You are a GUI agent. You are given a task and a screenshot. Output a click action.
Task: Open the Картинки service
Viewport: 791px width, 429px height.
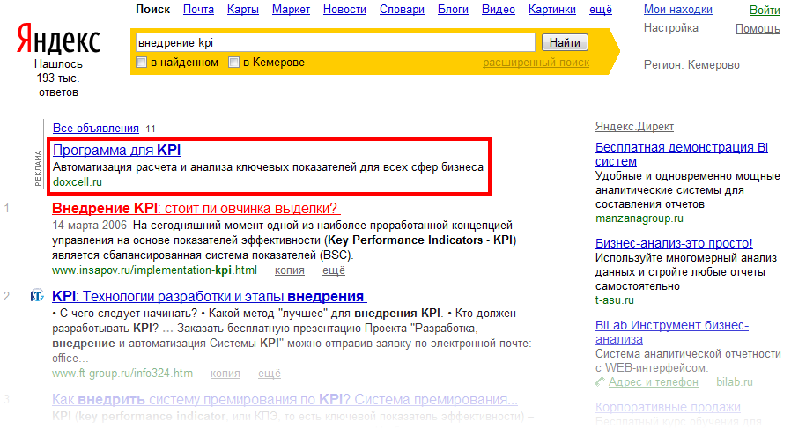[552, 9]
